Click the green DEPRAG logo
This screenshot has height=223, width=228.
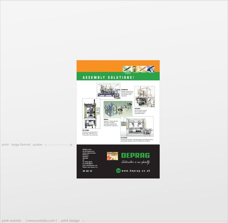point(135,155)
